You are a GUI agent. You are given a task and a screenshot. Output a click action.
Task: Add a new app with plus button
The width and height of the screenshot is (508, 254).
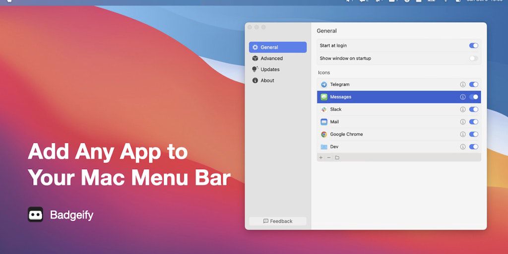point(321,158)
